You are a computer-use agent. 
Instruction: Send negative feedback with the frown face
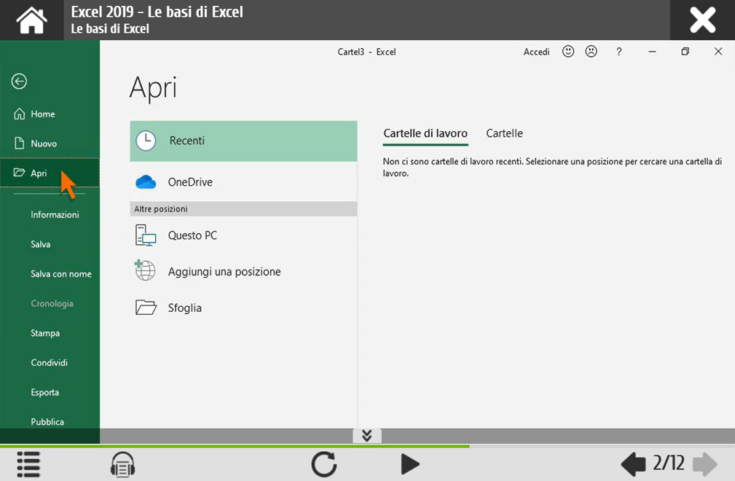(x=591, y=51)
